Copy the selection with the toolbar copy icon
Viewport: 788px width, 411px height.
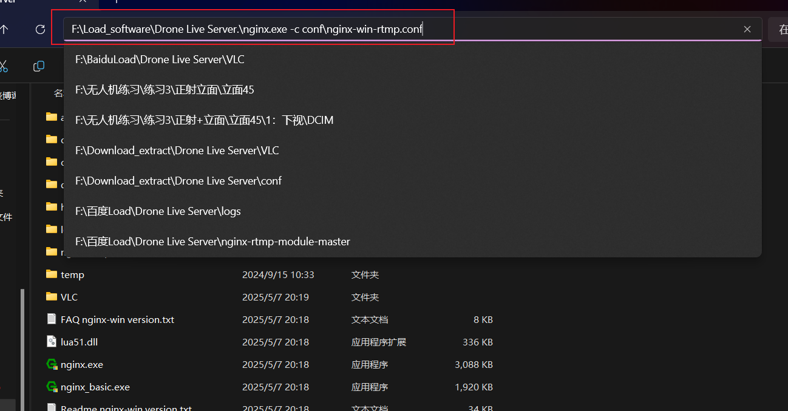point(39,66)
